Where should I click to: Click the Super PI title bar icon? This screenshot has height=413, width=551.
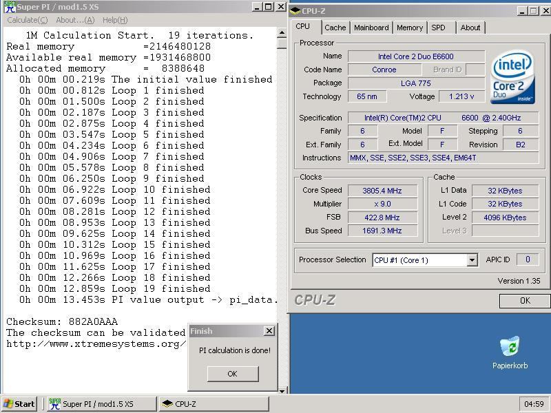click(10, 7)
